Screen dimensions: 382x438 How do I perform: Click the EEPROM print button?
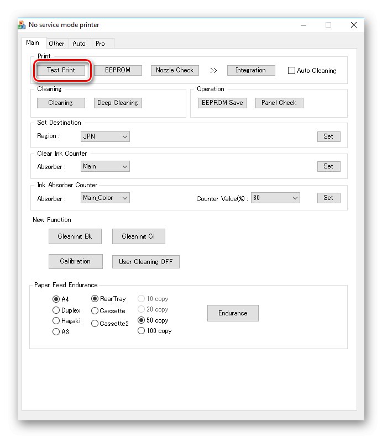pyautogui.click(x=118, y=70)
